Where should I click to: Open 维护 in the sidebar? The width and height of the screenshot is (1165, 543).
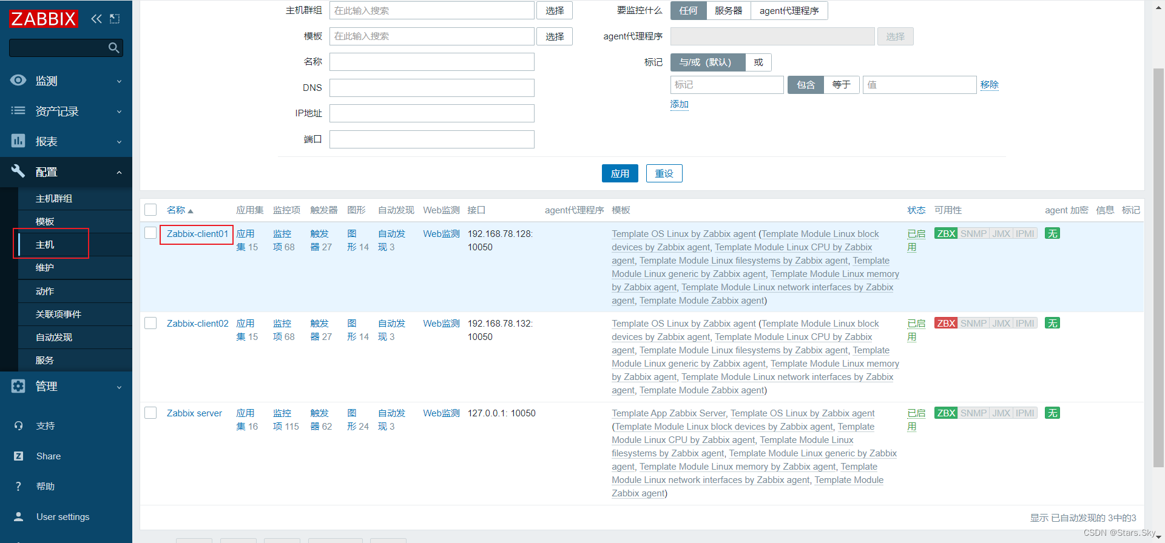(75, 267)
